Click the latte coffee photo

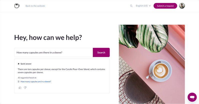152,64
